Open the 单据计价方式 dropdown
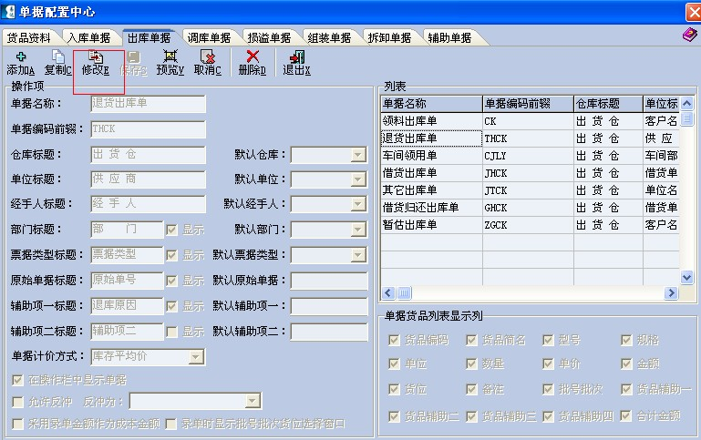 pos(196,356)
